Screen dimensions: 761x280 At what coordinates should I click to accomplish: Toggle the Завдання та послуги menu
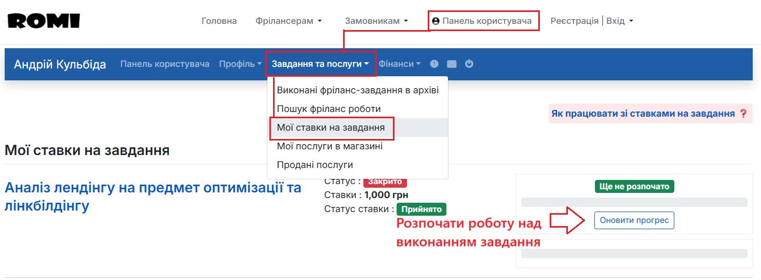click(320, 64)
